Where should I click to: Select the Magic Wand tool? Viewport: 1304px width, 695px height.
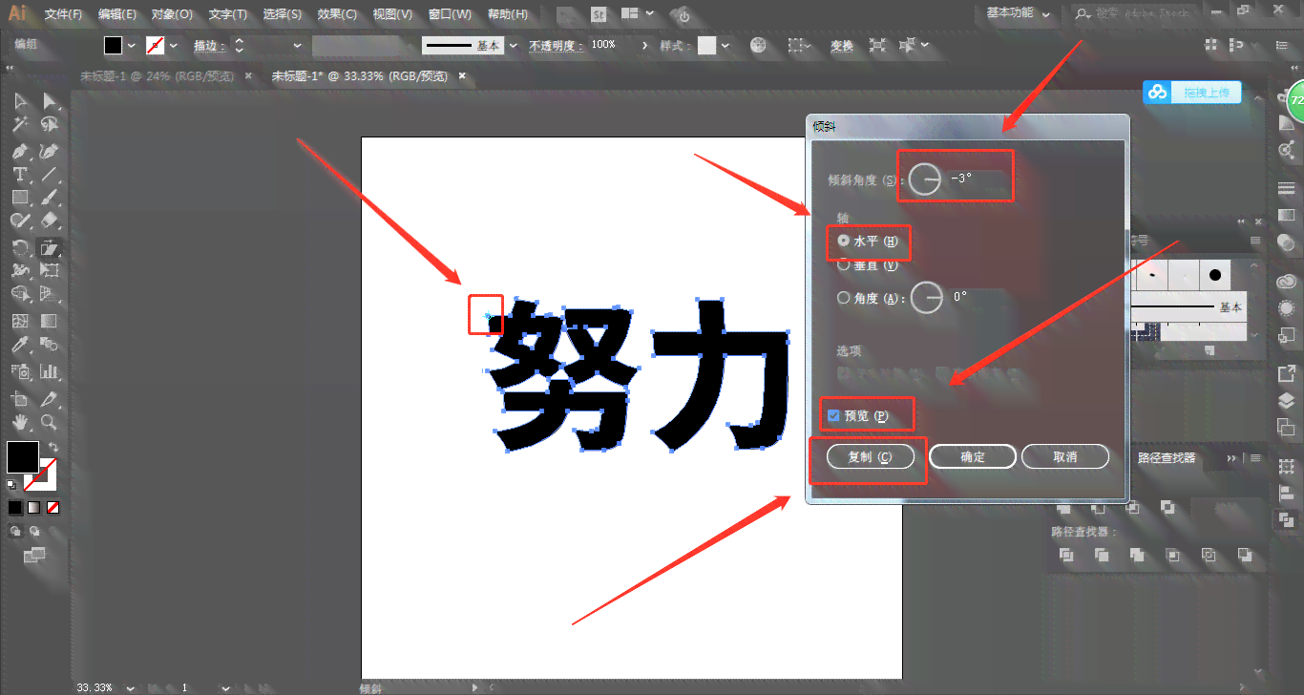20,125
